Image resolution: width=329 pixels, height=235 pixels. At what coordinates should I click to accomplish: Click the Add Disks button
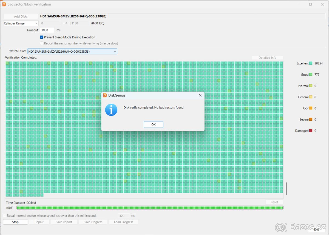click(x=21, y=16)
